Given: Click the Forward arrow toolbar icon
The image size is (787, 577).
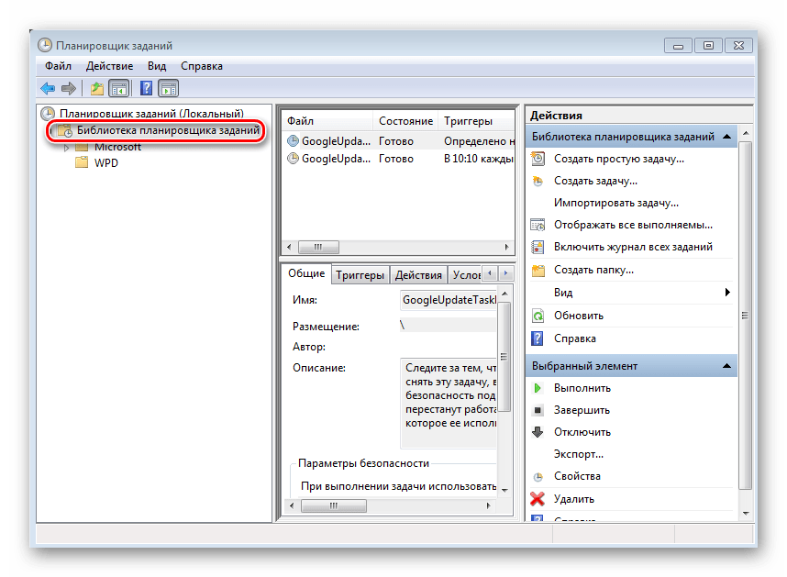Looking at the screenshot, I should pyautogui.click(x=68, y=89).
